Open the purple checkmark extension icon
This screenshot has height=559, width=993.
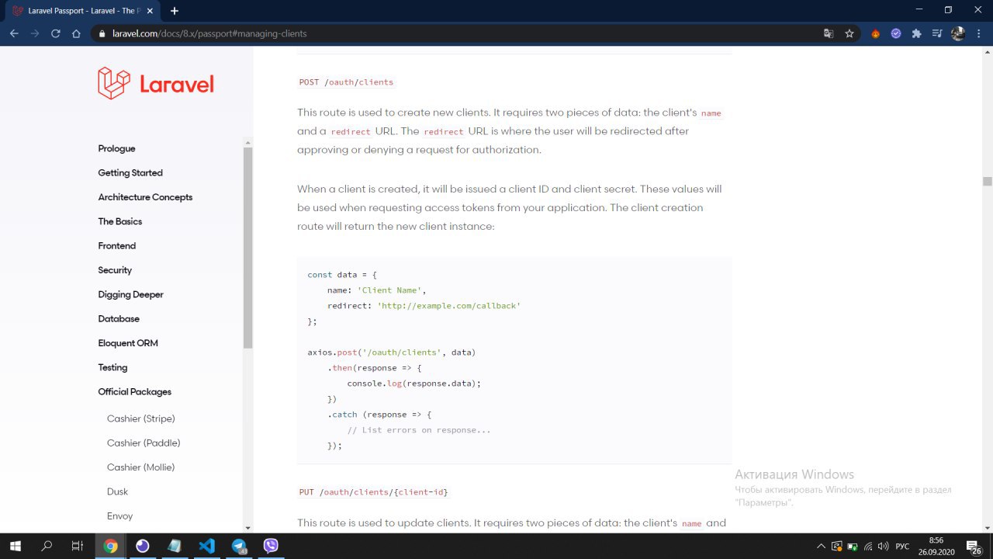pyautogui.click(x=896, y=33)
